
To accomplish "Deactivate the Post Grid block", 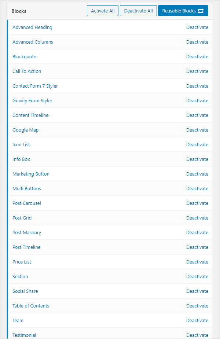I will point(197,218).
